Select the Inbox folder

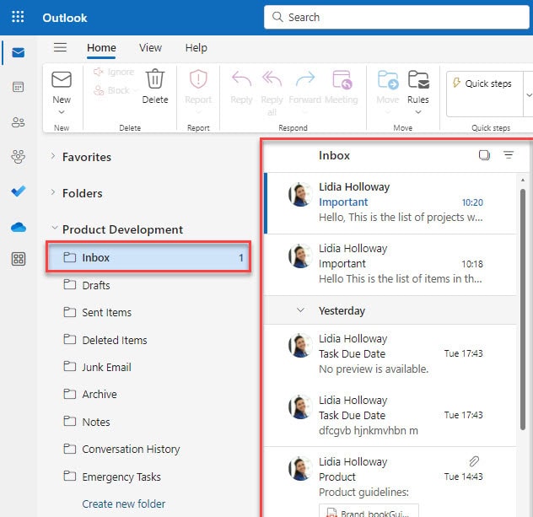pos(148,257)
